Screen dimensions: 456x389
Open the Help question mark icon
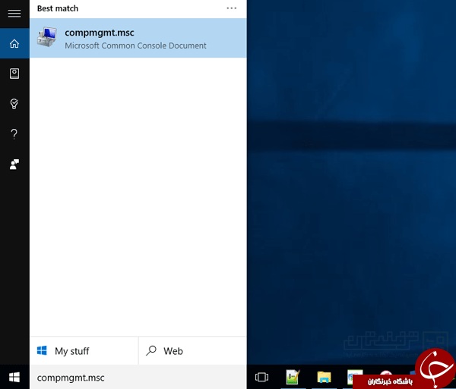tap(14, 134)
